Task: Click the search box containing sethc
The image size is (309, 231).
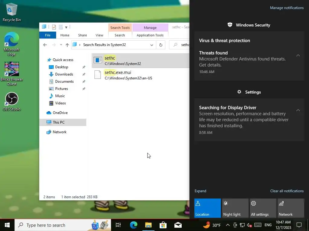Action: [180, 45]
